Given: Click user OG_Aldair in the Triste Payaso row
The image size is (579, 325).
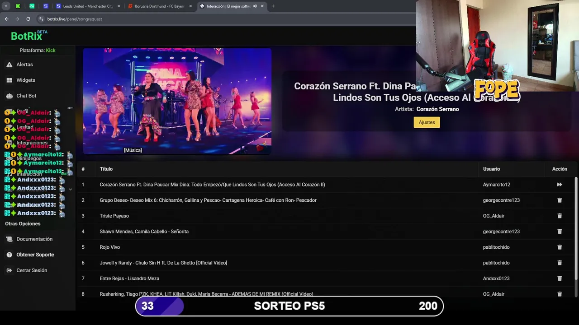Looking at the screenshot, I should (494, 216).
